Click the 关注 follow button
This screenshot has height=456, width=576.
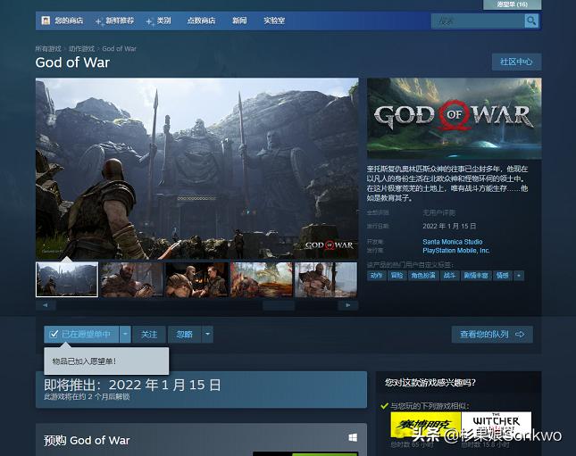149,334
